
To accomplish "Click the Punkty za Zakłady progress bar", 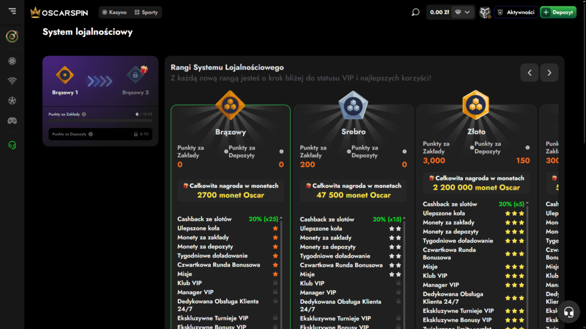I will 100,121.
